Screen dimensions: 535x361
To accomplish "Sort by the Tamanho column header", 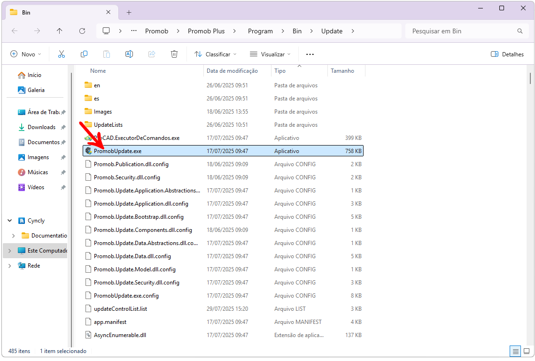I will point(342,71).
